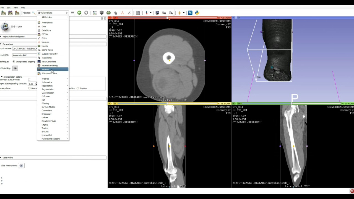Undock the module panel
The width and height of the screenshot is (354, 199).
(x=102, y=19)
